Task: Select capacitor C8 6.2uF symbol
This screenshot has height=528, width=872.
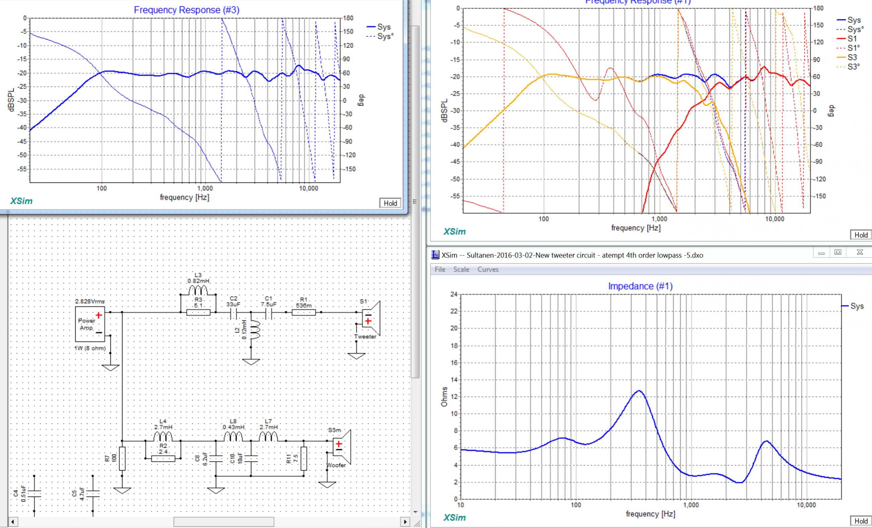Action: (216, 458)
